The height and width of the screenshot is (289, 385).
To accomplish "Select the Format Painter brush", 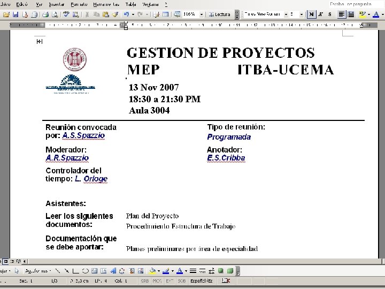I will click(115, 14).
